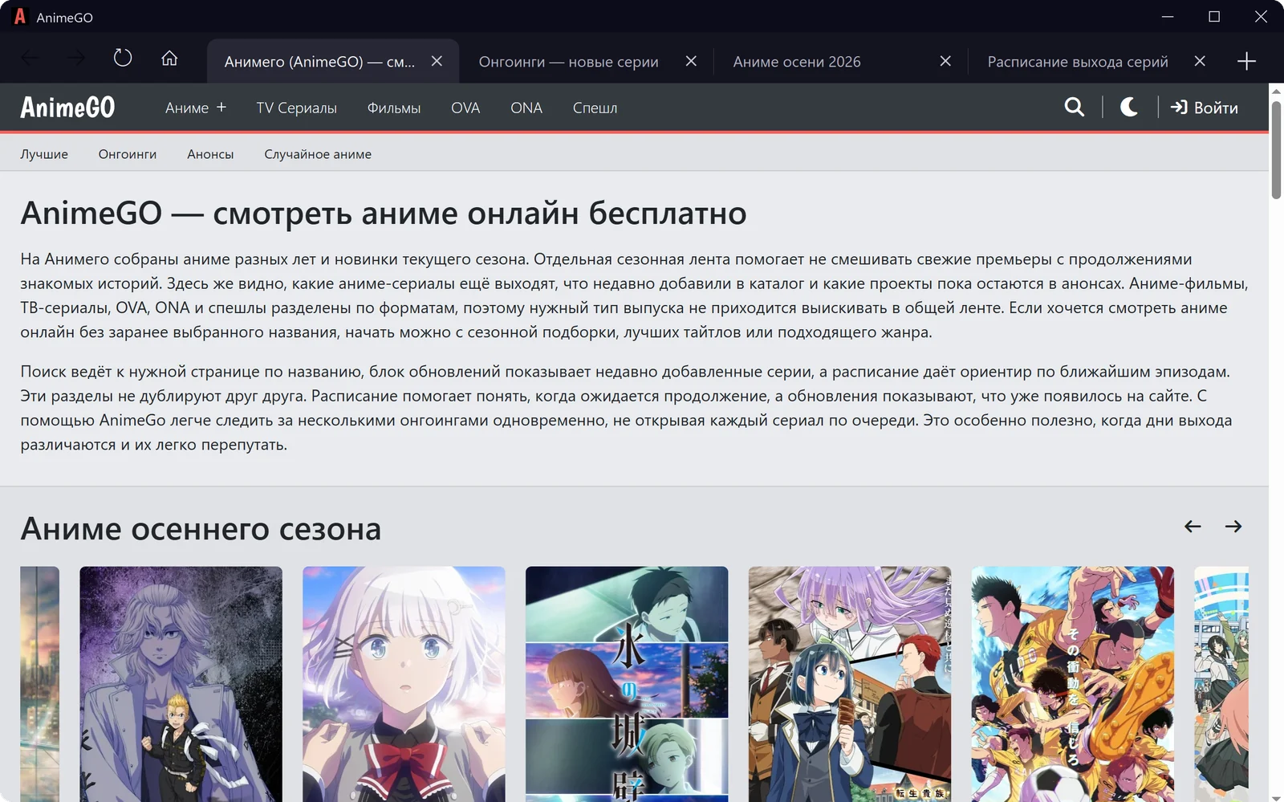The image size is (1284, 802).
Task: Open ONA menu item
Action: tap(526, 108)
